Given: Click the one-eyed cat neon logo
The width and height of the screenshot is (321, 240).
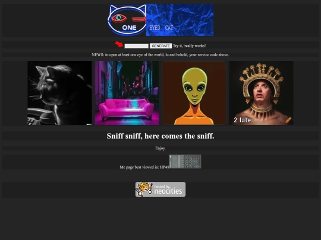Looking at the screenshot, I should [127, 20].
